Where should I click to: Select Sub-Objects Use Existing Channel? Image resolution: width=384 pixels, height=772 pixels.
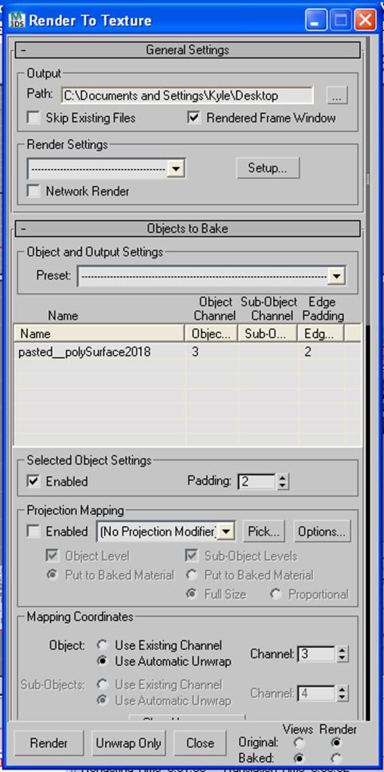tap(103, 685)
